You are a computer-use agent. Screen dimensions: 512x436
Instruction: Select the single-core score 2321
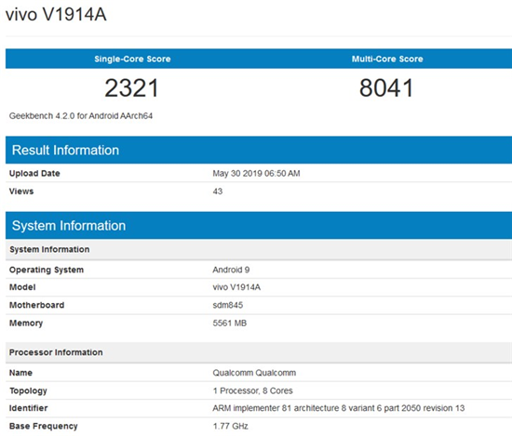(131, 88)
